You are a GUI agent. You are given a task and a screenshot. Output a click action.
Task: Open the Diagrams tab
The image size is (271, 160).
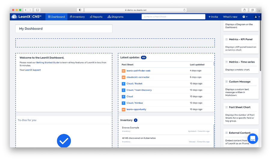115,17
